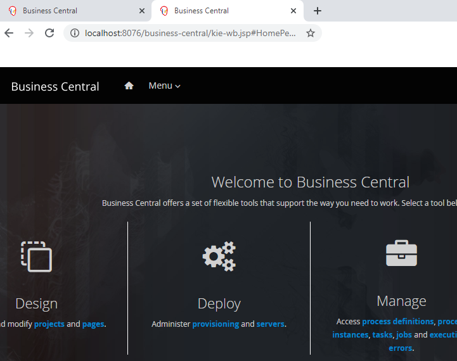Click the Home icon in the navbar
457x361 pixels.
click(129, 85)
